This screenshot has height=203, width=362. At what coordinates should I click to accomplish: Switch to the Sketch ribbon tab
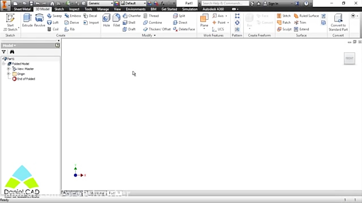coord(59,9)
